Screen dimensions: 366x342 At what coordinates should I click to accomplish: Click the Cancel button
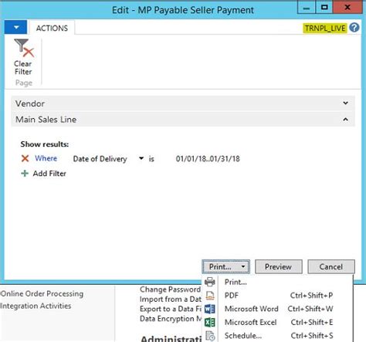pos(331,266)
